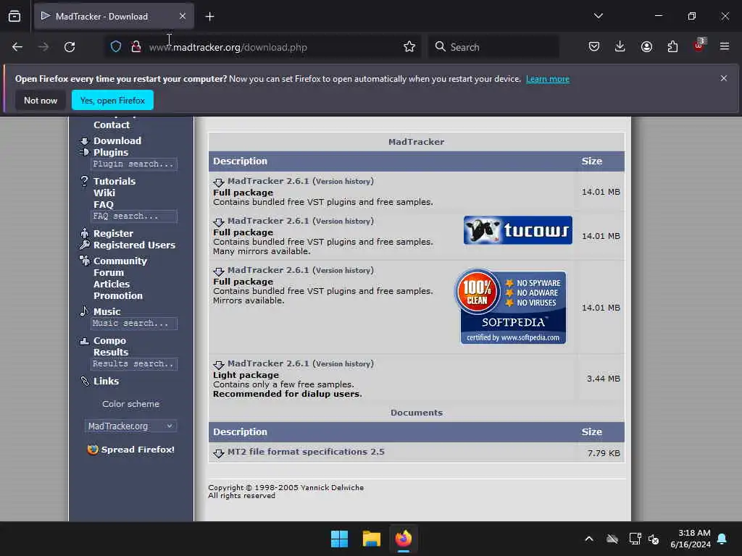742x556 pixels.
Task: Click the Tucows logo banner
Action: point(517,230)
